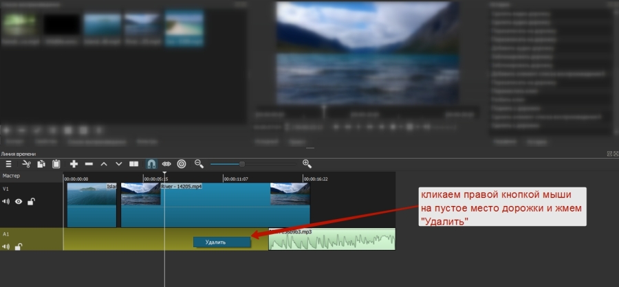Zoom out the timeline
The width and height of the screenshot is (619, 287).
pyautogui.click(x=199, y=164)
